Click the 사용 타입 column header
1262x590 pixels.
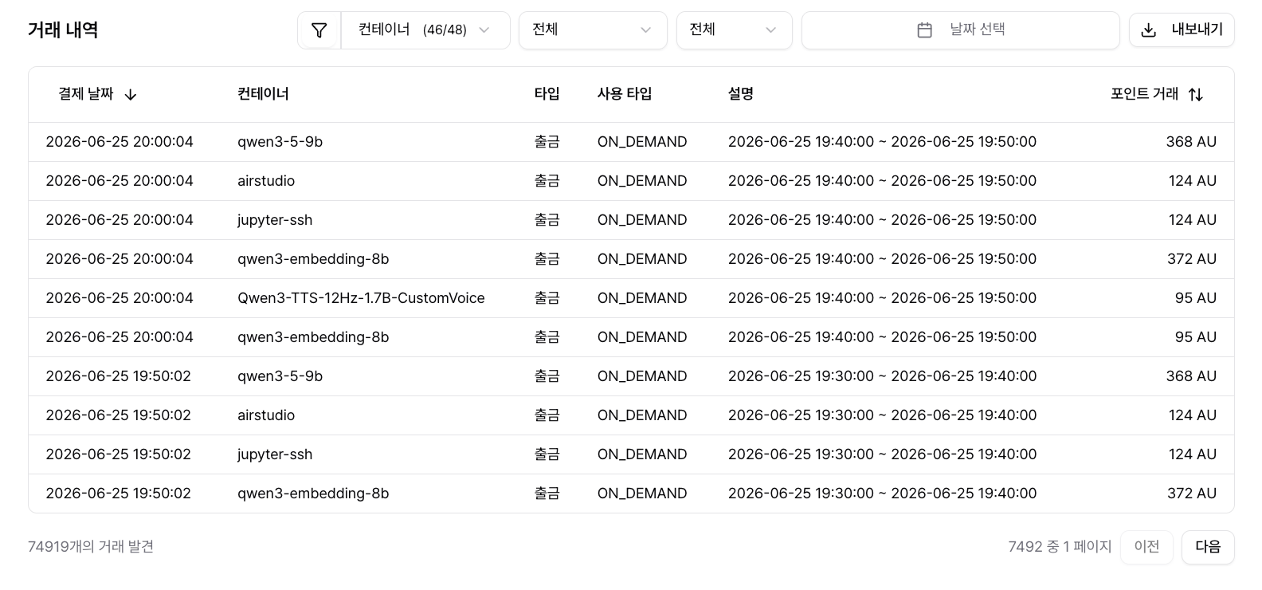(625, 94)
